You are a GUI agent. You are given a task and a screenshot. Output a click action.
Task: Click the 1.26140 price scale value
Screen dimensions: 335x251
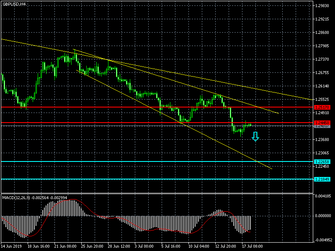(322, 86)
